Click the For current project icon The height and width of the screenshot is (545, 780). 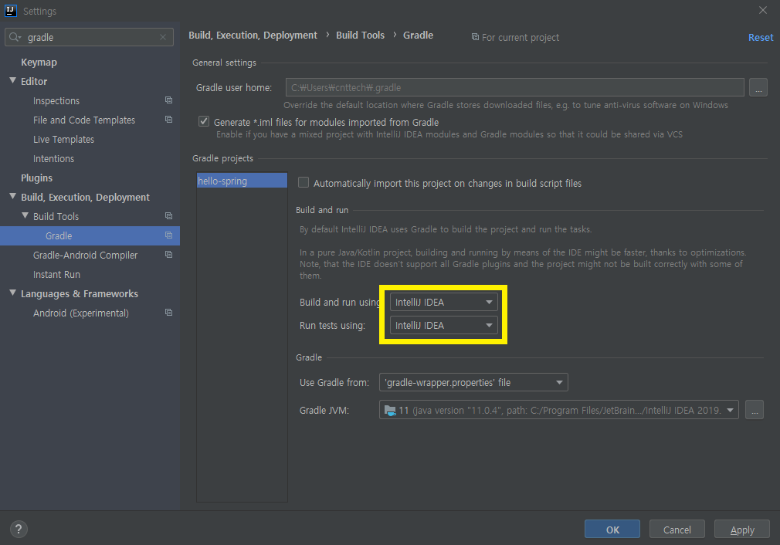[475, 37]
